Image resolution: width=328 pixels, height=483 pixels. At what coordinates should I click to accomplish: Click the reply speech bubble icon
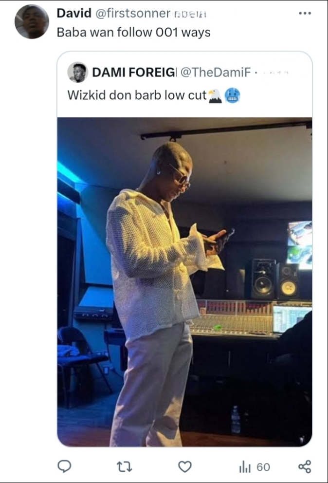tap(64, 466)
